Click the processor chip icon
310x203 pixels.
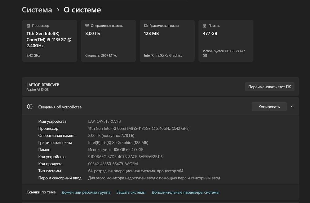pos(28,26)
